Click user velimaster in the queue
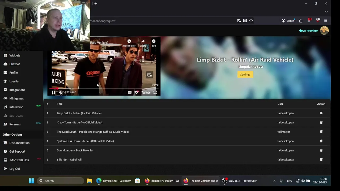 [284, 132]
